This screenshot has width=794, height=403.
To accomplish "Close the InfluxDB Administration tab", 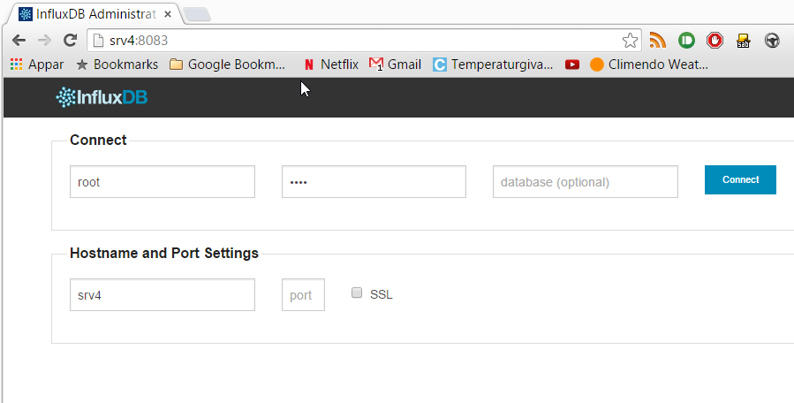I will (168, 14).
